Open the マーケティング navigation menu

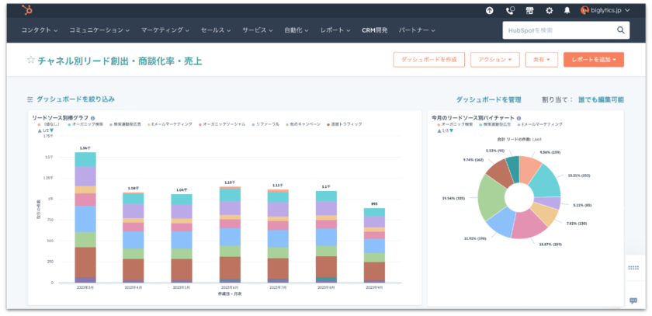(165, 30)
